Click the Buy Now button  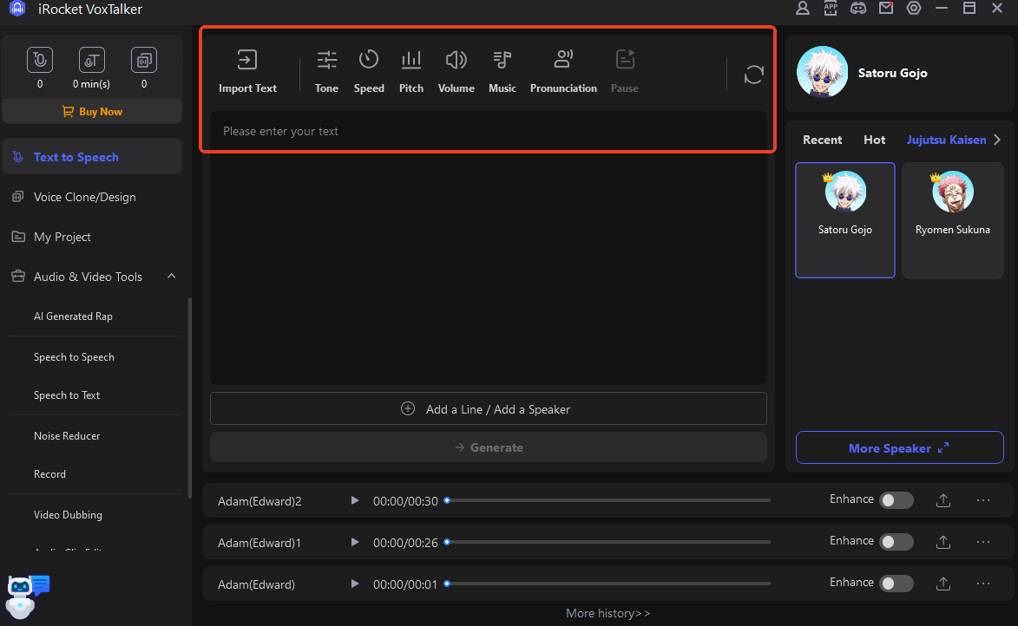pos(92,112)
